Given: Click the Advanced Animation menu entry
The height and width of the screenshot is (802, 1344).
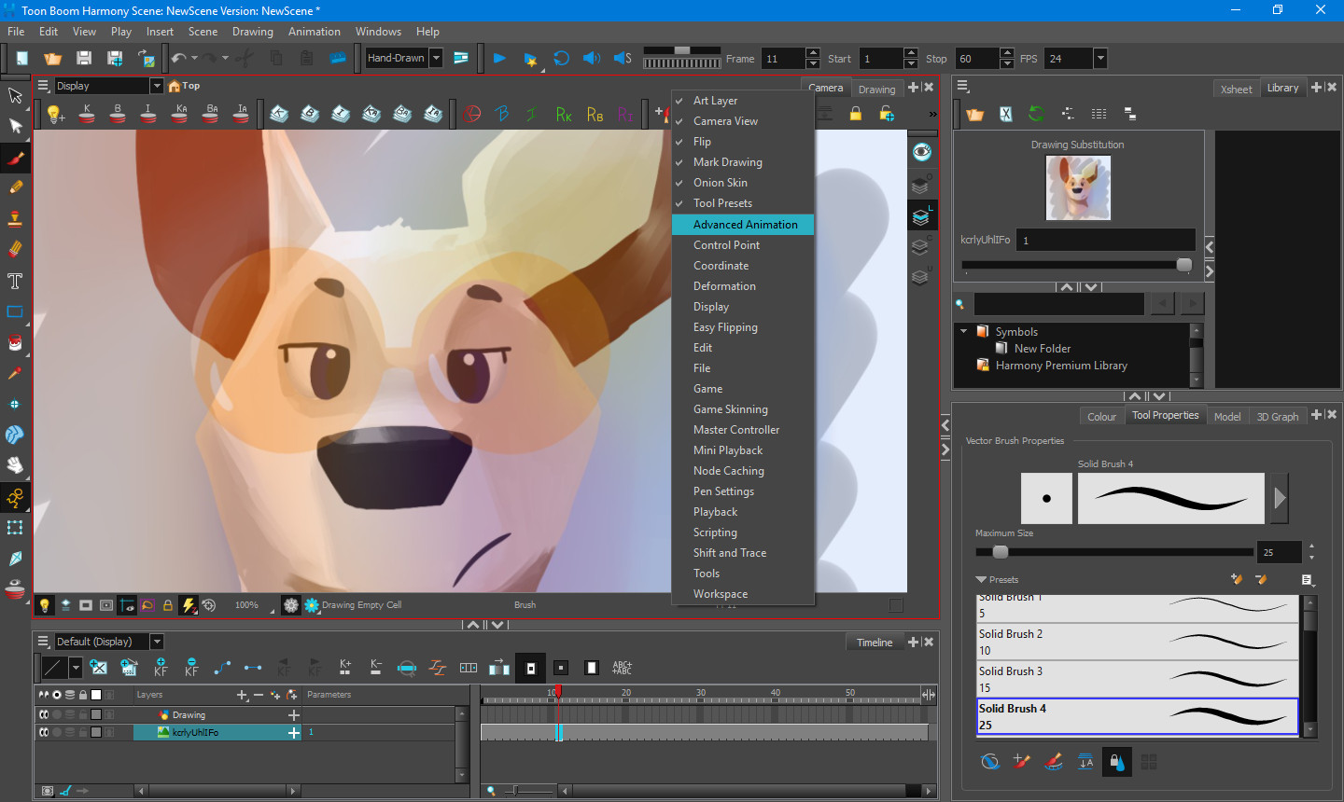Looking at the screenshot, I should coord(742,224).
